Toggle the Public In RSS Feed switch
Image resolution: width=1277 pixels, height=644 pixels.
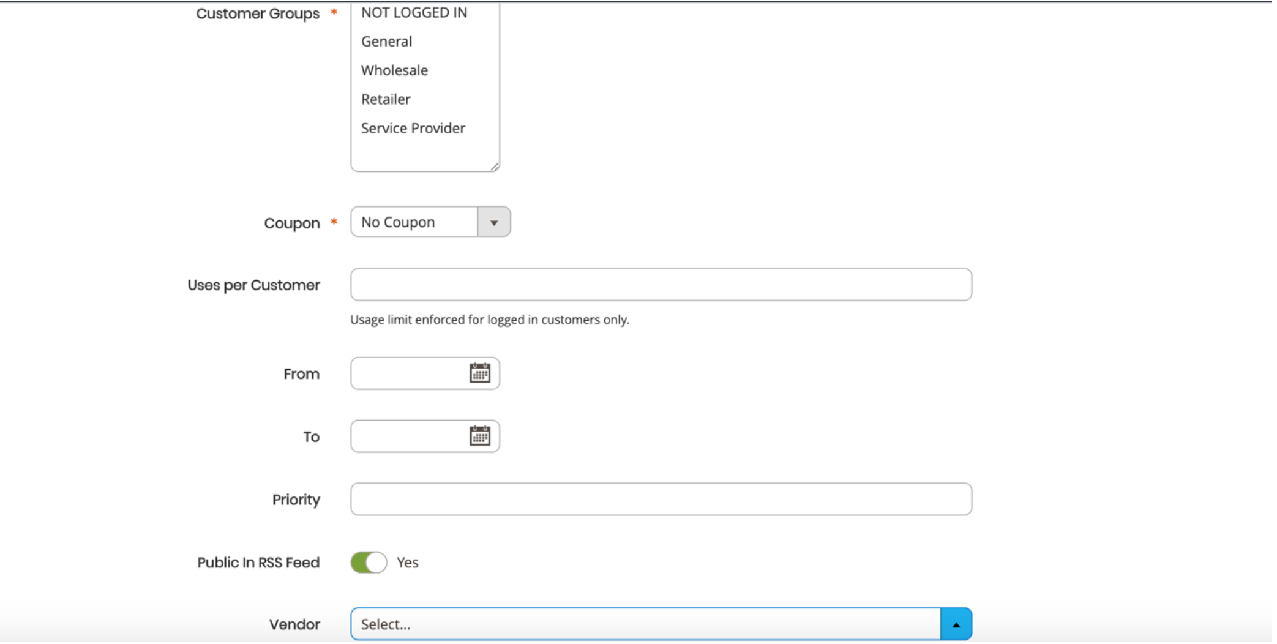[x=369, y=562]
